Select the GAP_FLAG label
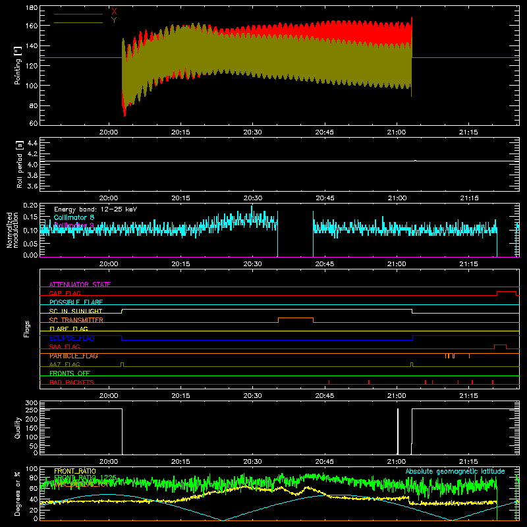 pyautogui.click(x=65, y=293)
